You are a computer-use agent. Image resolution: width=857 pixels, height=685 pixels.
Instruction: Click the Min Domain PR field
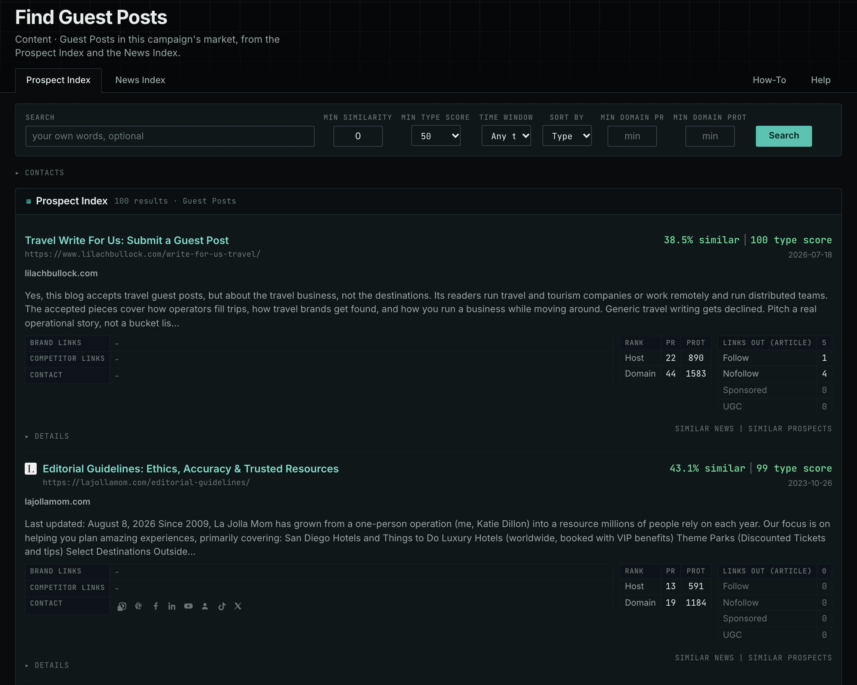[x=632, y=136]
